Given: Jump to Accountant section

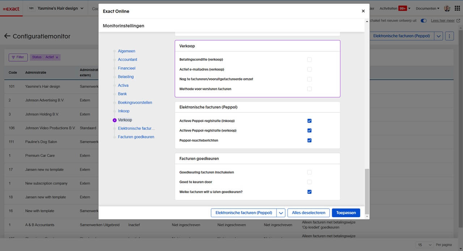Looking at the screenshot, I should tap(128, 59).
